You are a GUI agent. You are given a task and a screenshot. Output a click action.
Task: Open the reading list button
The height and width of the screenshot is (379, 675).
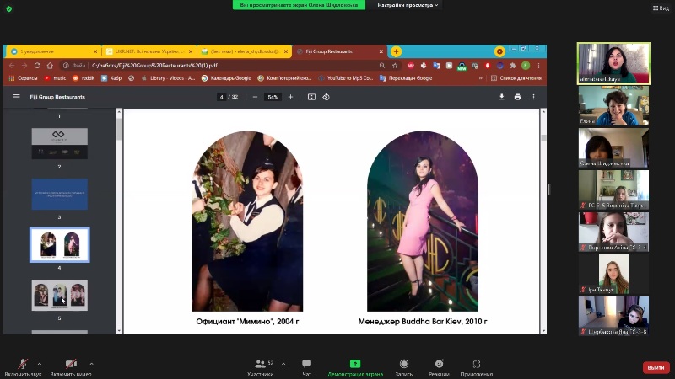[x=516, y=78]
